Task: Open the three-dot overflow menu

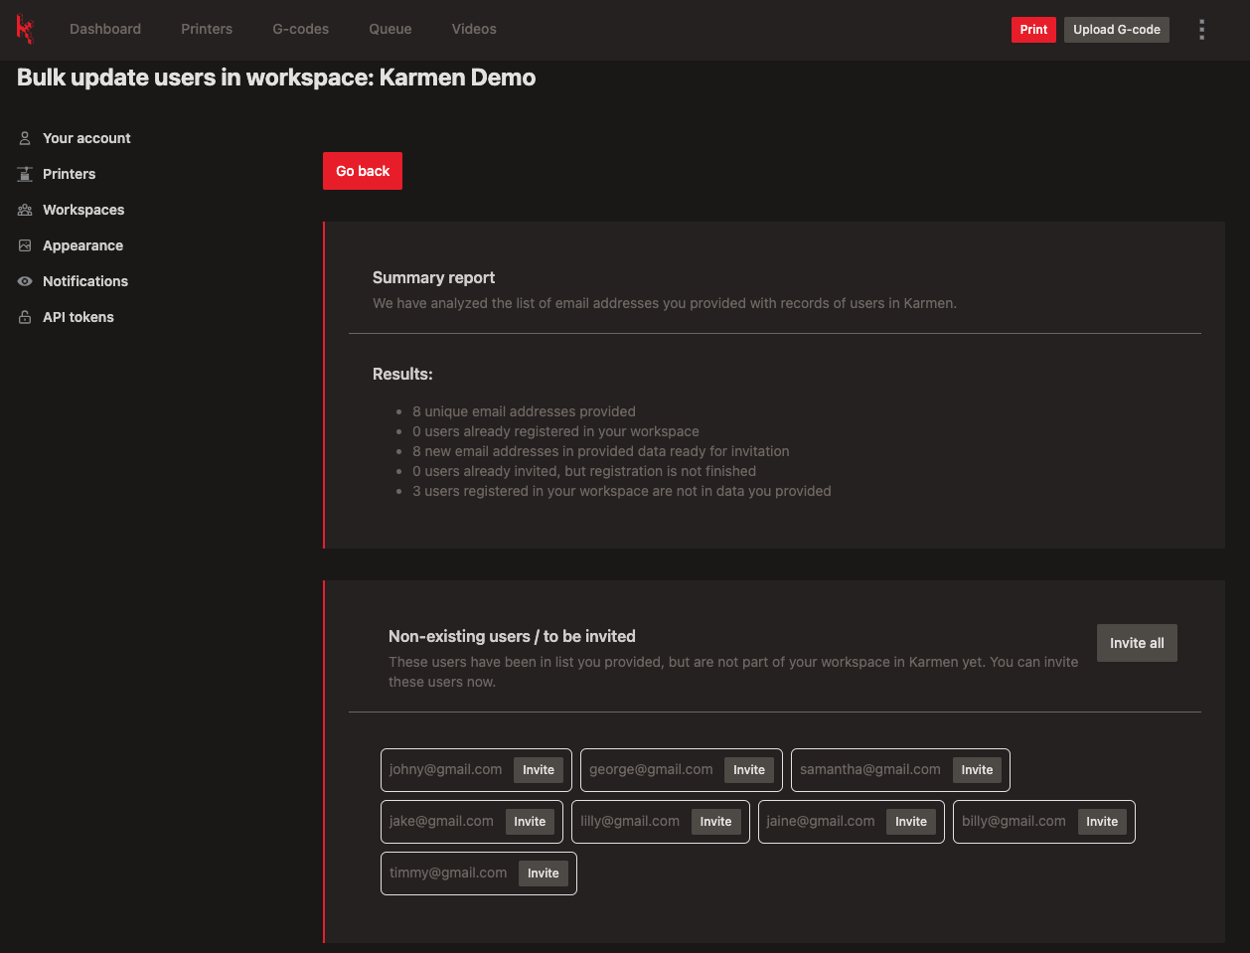Action: point(1201,29)
